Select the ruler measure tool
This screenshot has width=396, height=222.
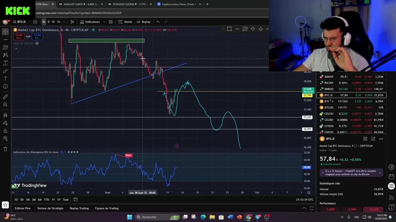(x=5, y=97)
